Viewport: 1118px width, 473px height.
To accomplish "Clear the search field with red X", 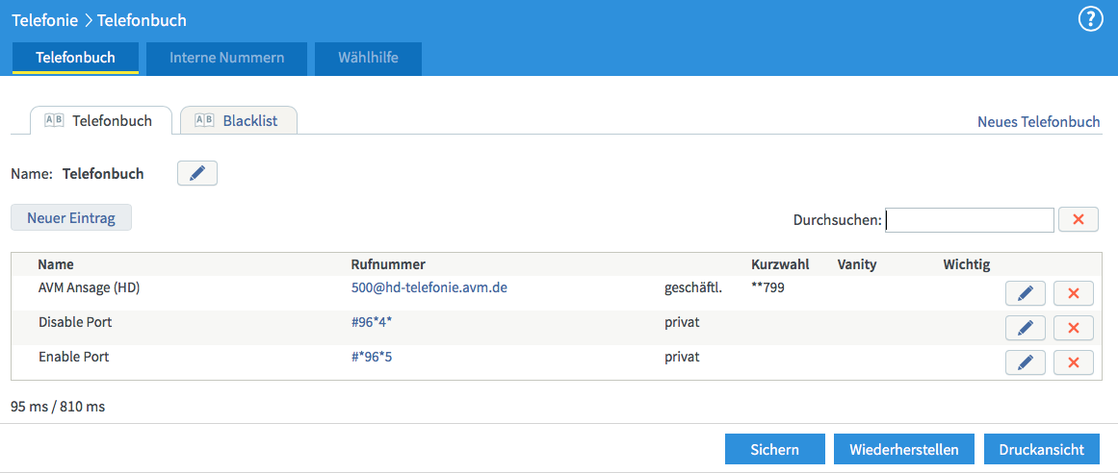I will pyautogui.click(x=1078, y=220).
